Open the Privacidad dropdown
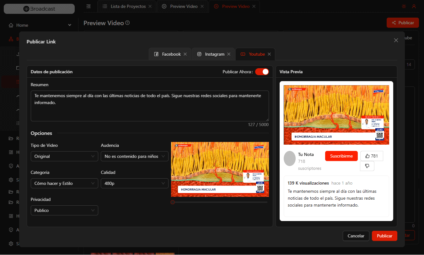Screen dimensions: 424x255 64,210
